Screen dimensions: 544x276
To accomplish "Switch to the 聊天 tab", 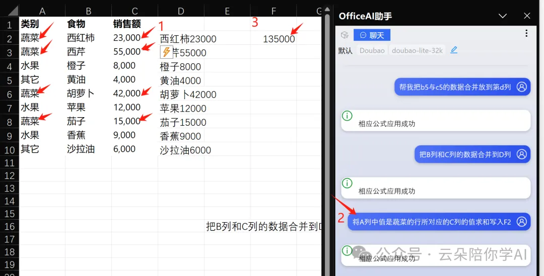I will [x=372, y=35].
